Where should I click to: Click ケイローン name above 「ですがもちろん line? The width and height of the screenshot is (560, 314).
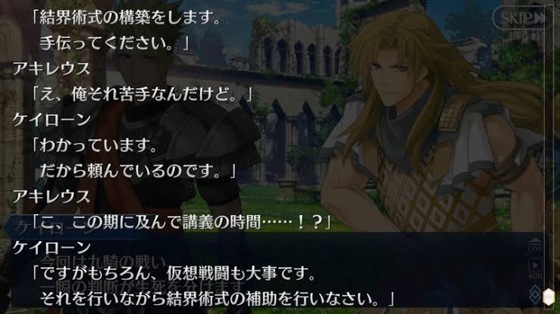point(52,247)
